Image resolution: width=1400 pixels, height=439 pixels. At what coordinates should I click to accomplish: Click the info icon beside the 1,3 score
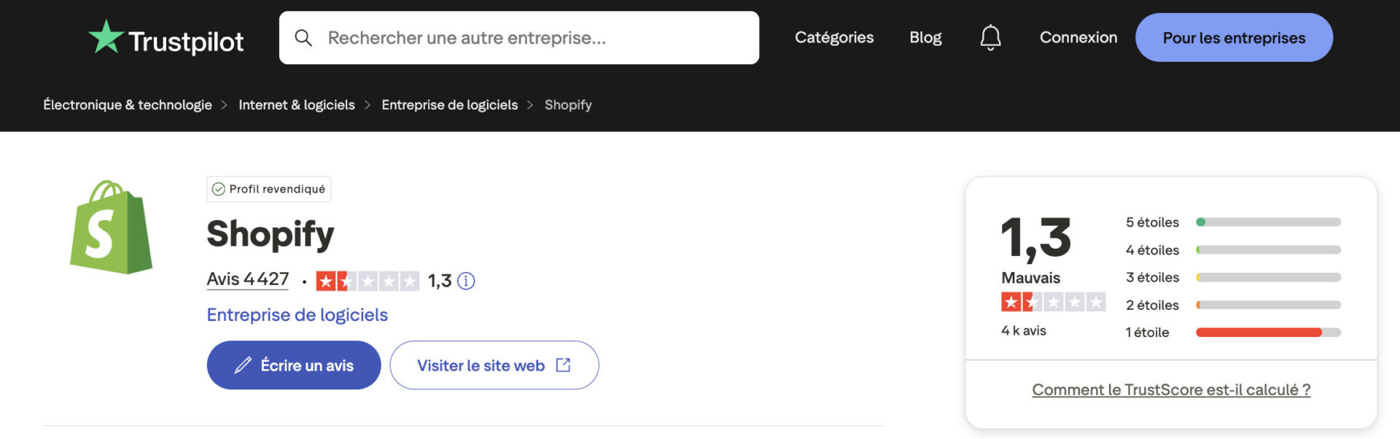pos(467,280)
